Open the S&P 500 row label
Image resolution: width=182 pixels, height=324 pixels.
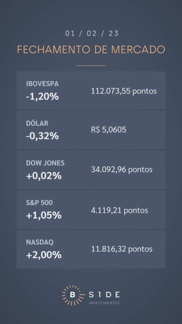[x=39, y=203]
